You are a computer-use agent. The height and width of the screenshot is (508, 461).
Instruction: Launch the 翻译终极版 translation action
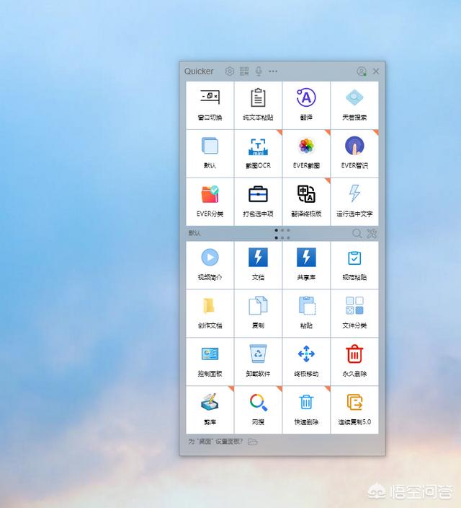(x=306, y=202)
